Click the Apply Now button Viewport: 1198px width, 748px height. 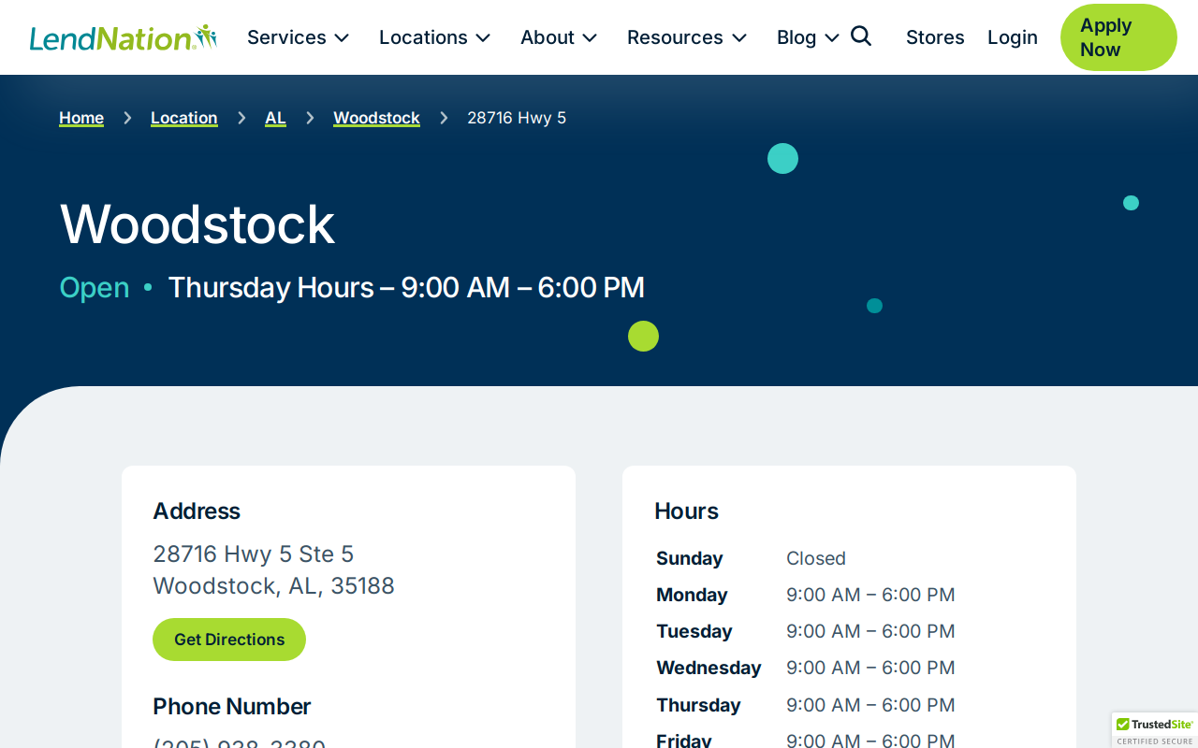(1118, 37)
